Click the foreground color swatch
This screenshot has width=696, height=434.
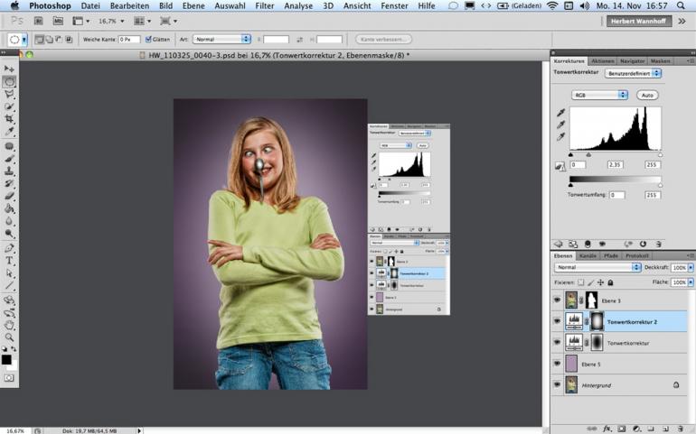point(6,359)
